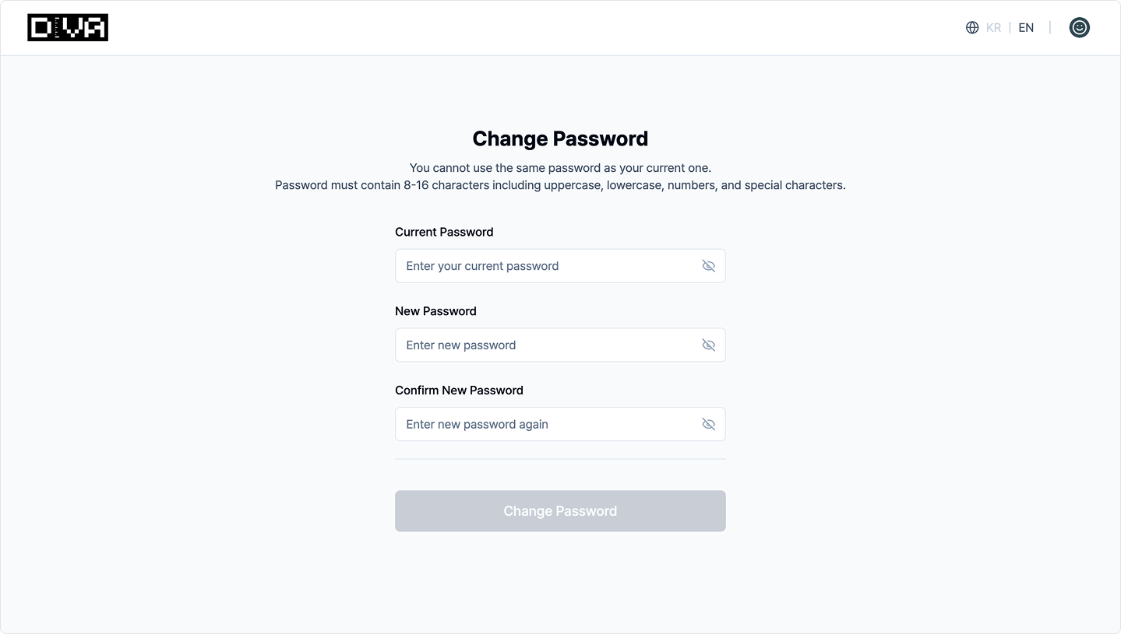
Task: Click the '8-16 characters' password requirement text
Action: [560, 186]
